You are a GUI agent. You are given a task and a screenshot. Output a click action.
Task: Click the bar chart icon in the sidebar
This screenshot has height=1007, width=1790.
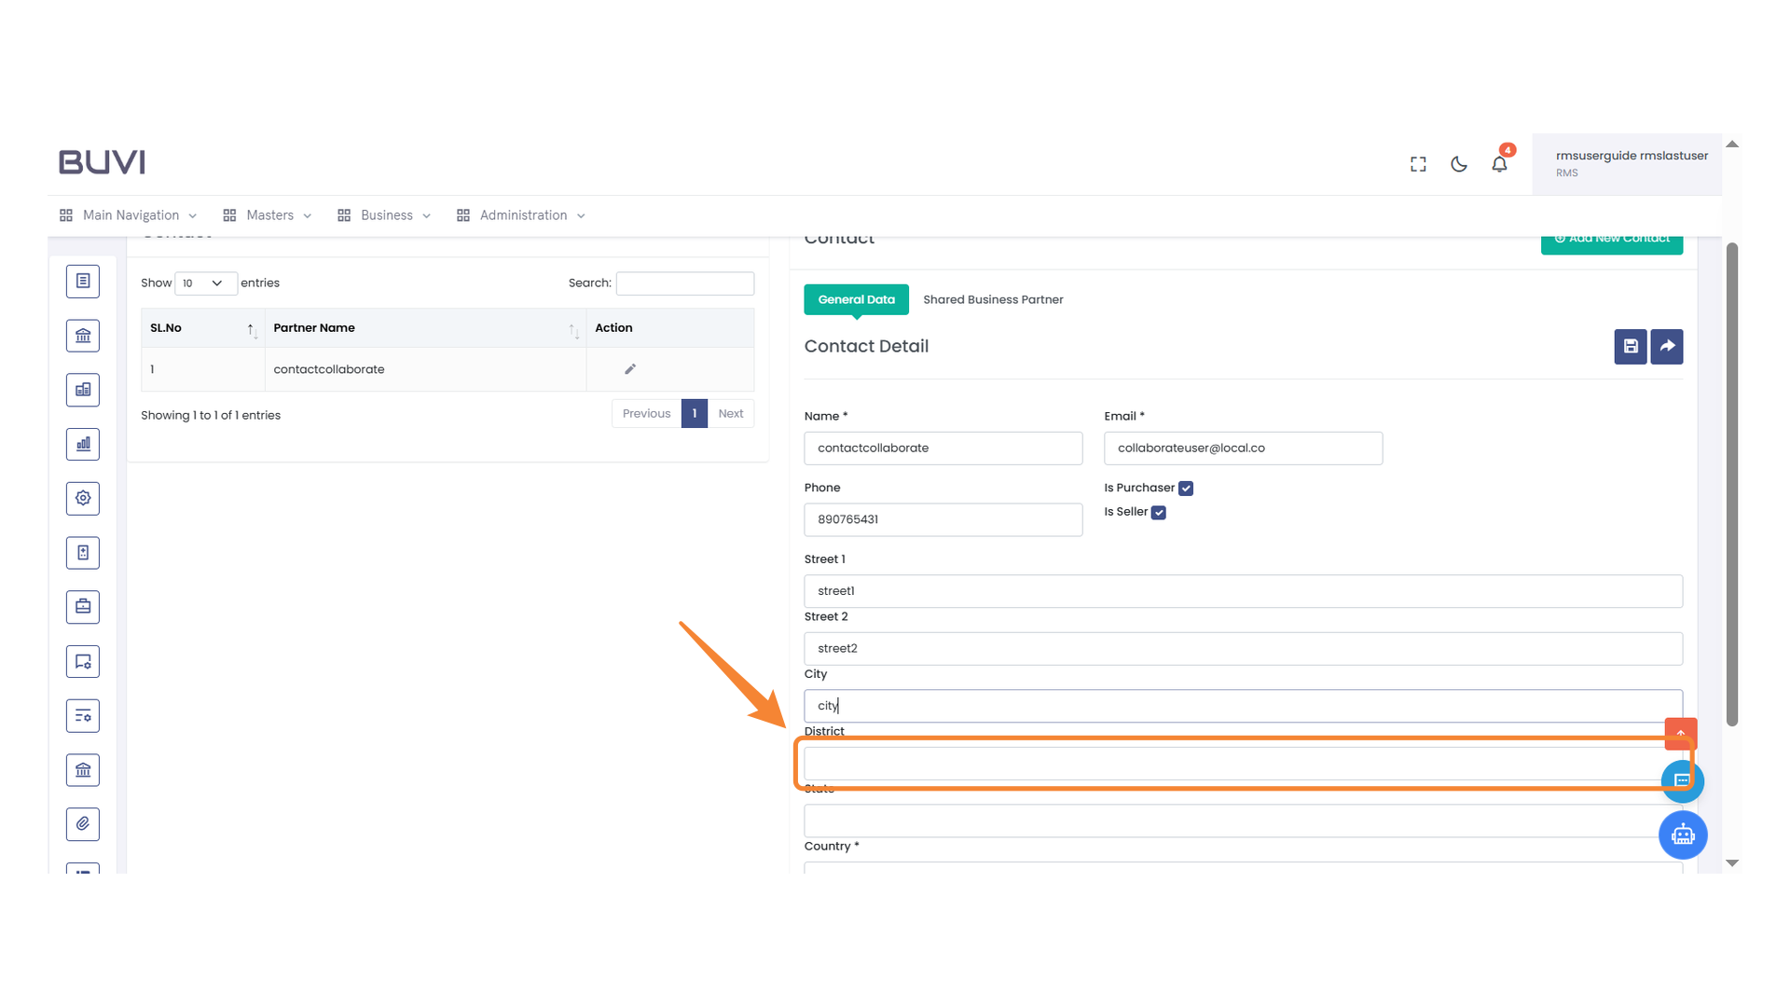point(83,444)
